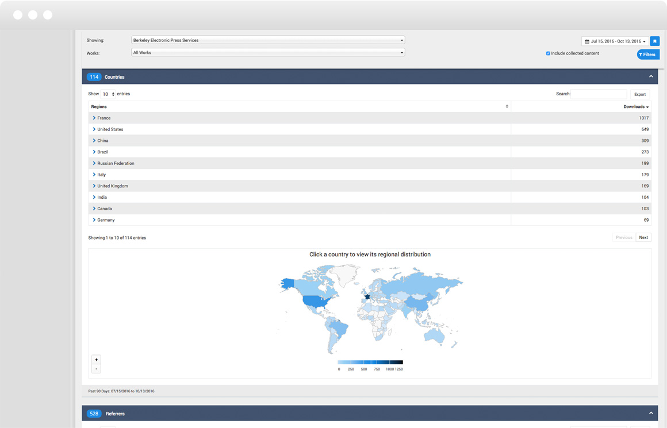
Task: Open the Works dropdown set to All Works
Action: [x=268, y=53]
